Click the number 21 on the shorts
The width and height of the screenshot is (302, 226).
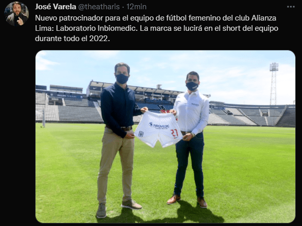[174, 133]
